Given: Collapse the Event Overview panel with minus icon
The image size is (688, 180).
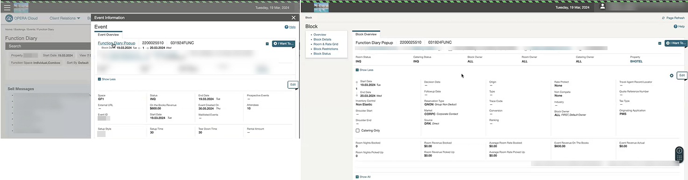Looking at the screenshot, I should (267, 43).
